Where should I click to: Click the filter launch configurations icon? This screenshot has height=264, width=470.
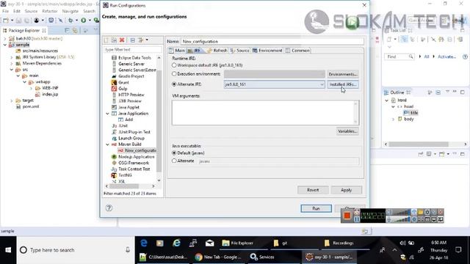pos(140,40)
